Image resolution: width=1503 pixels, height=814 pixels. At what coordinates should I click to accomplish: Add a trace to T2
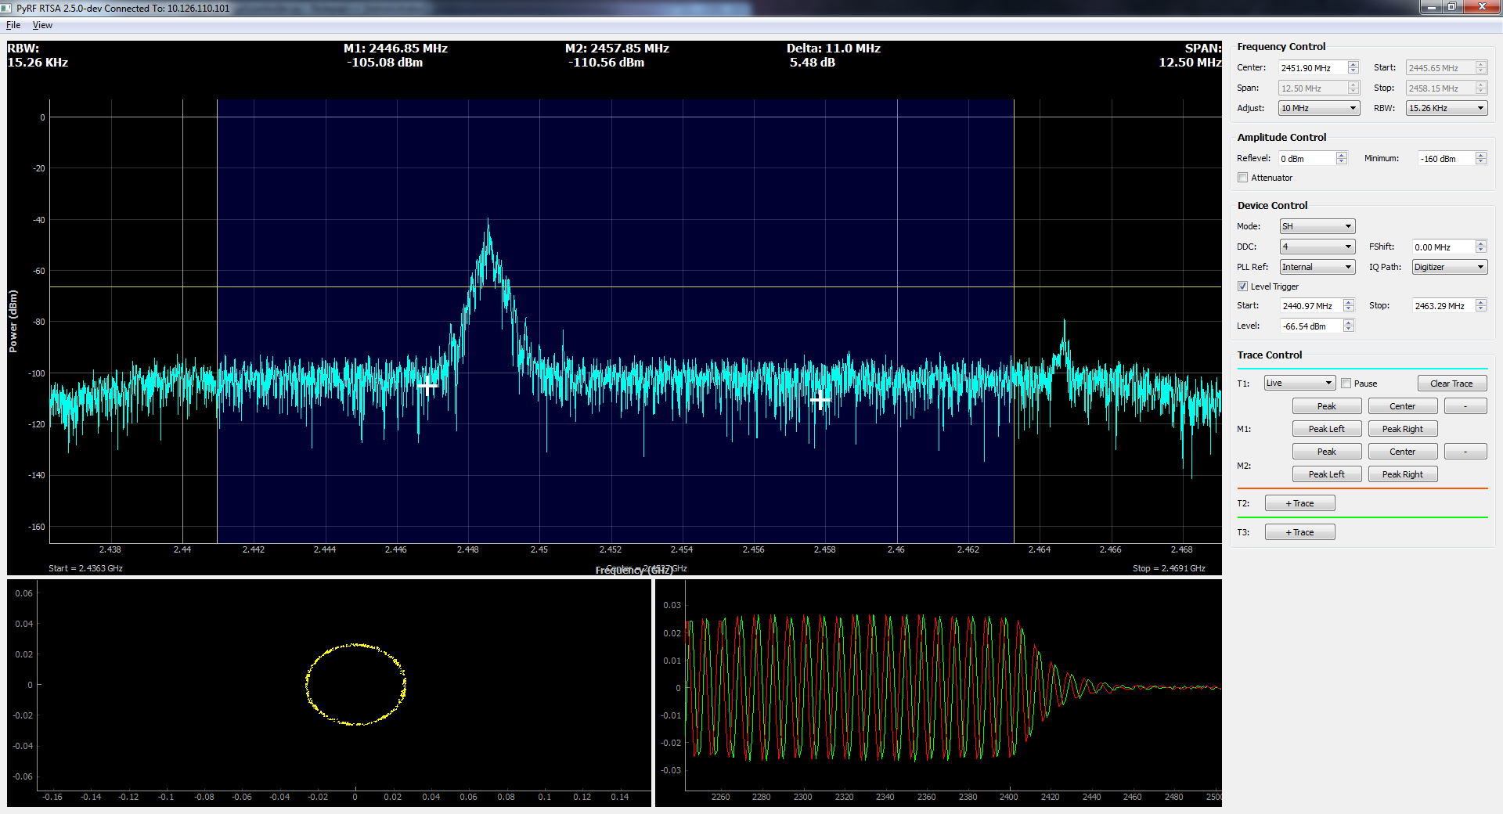[1299, 502]
